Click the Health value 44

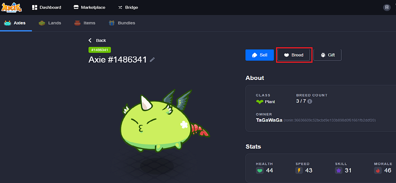tap(269, 171)
